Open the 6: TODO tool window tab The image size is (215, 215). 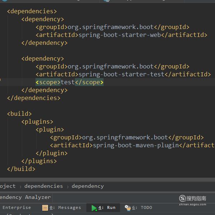pyautogui.click(x=138, y=207)
